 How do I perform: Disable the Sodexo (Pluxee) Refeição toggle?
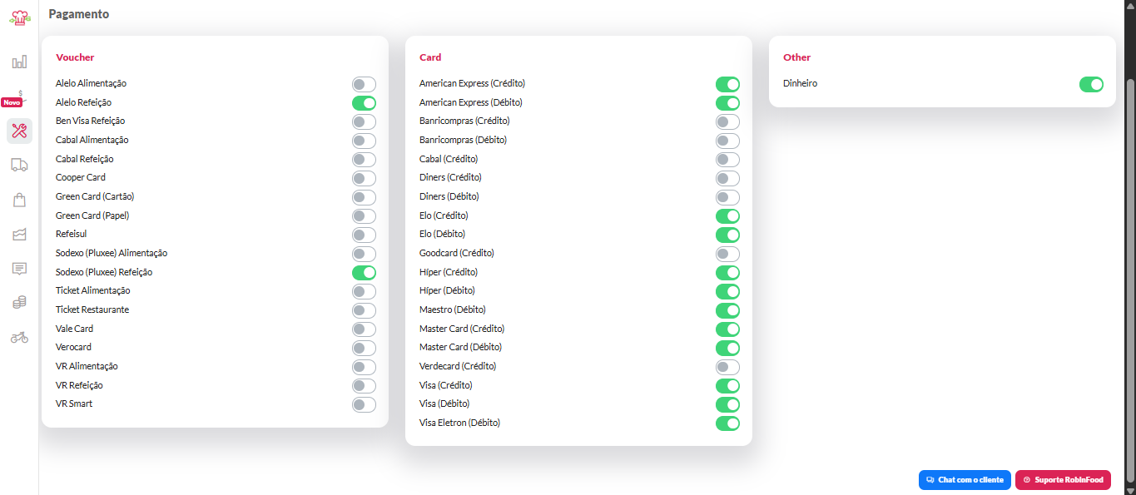(364, 272)
